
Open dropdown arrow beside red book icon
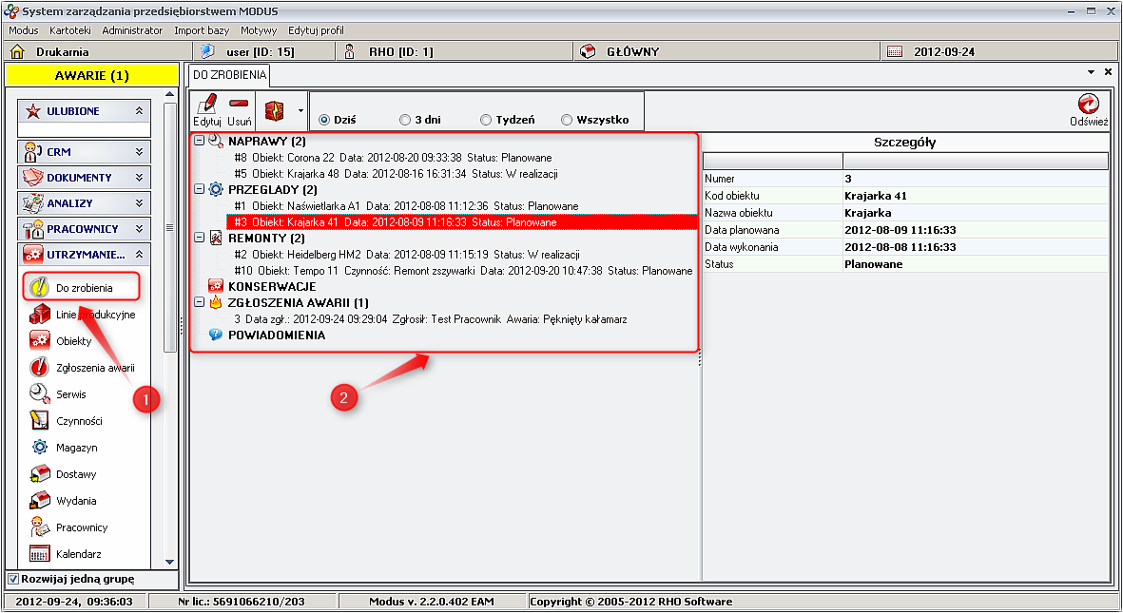300,110
